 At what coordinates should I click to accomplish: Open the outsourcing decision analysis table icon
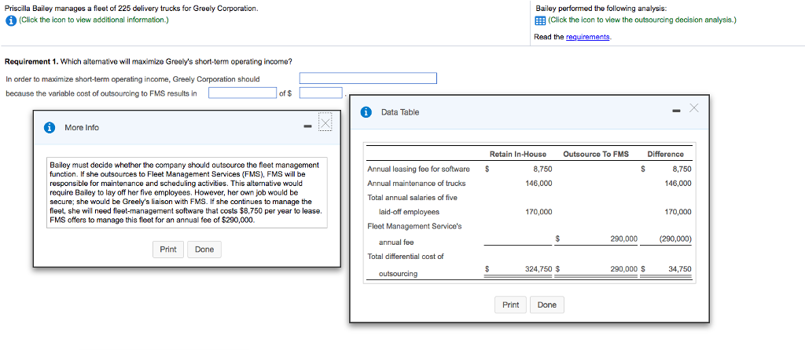(540, 20)
